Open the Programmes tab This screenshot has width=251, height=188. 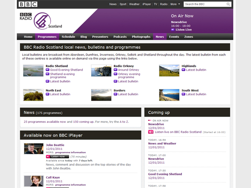click(47, 37)
